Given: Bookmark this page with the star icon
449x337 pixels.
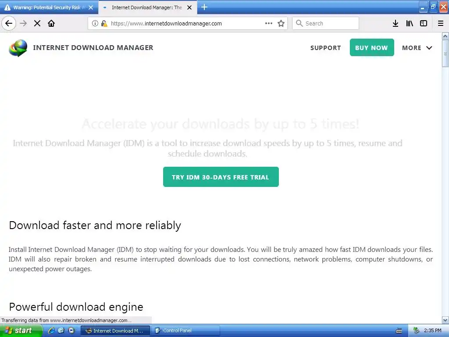Looking at the screenshot, I should 281,23.
